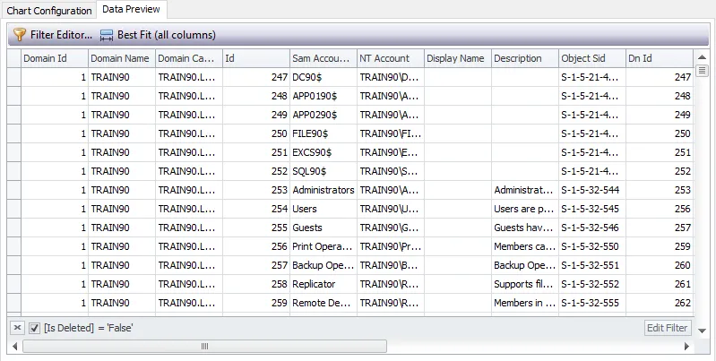The height and width of the screenshot is (361, 716).
Task: Click the funnel Filter Editor icon
Action: [x=20, y=35]
